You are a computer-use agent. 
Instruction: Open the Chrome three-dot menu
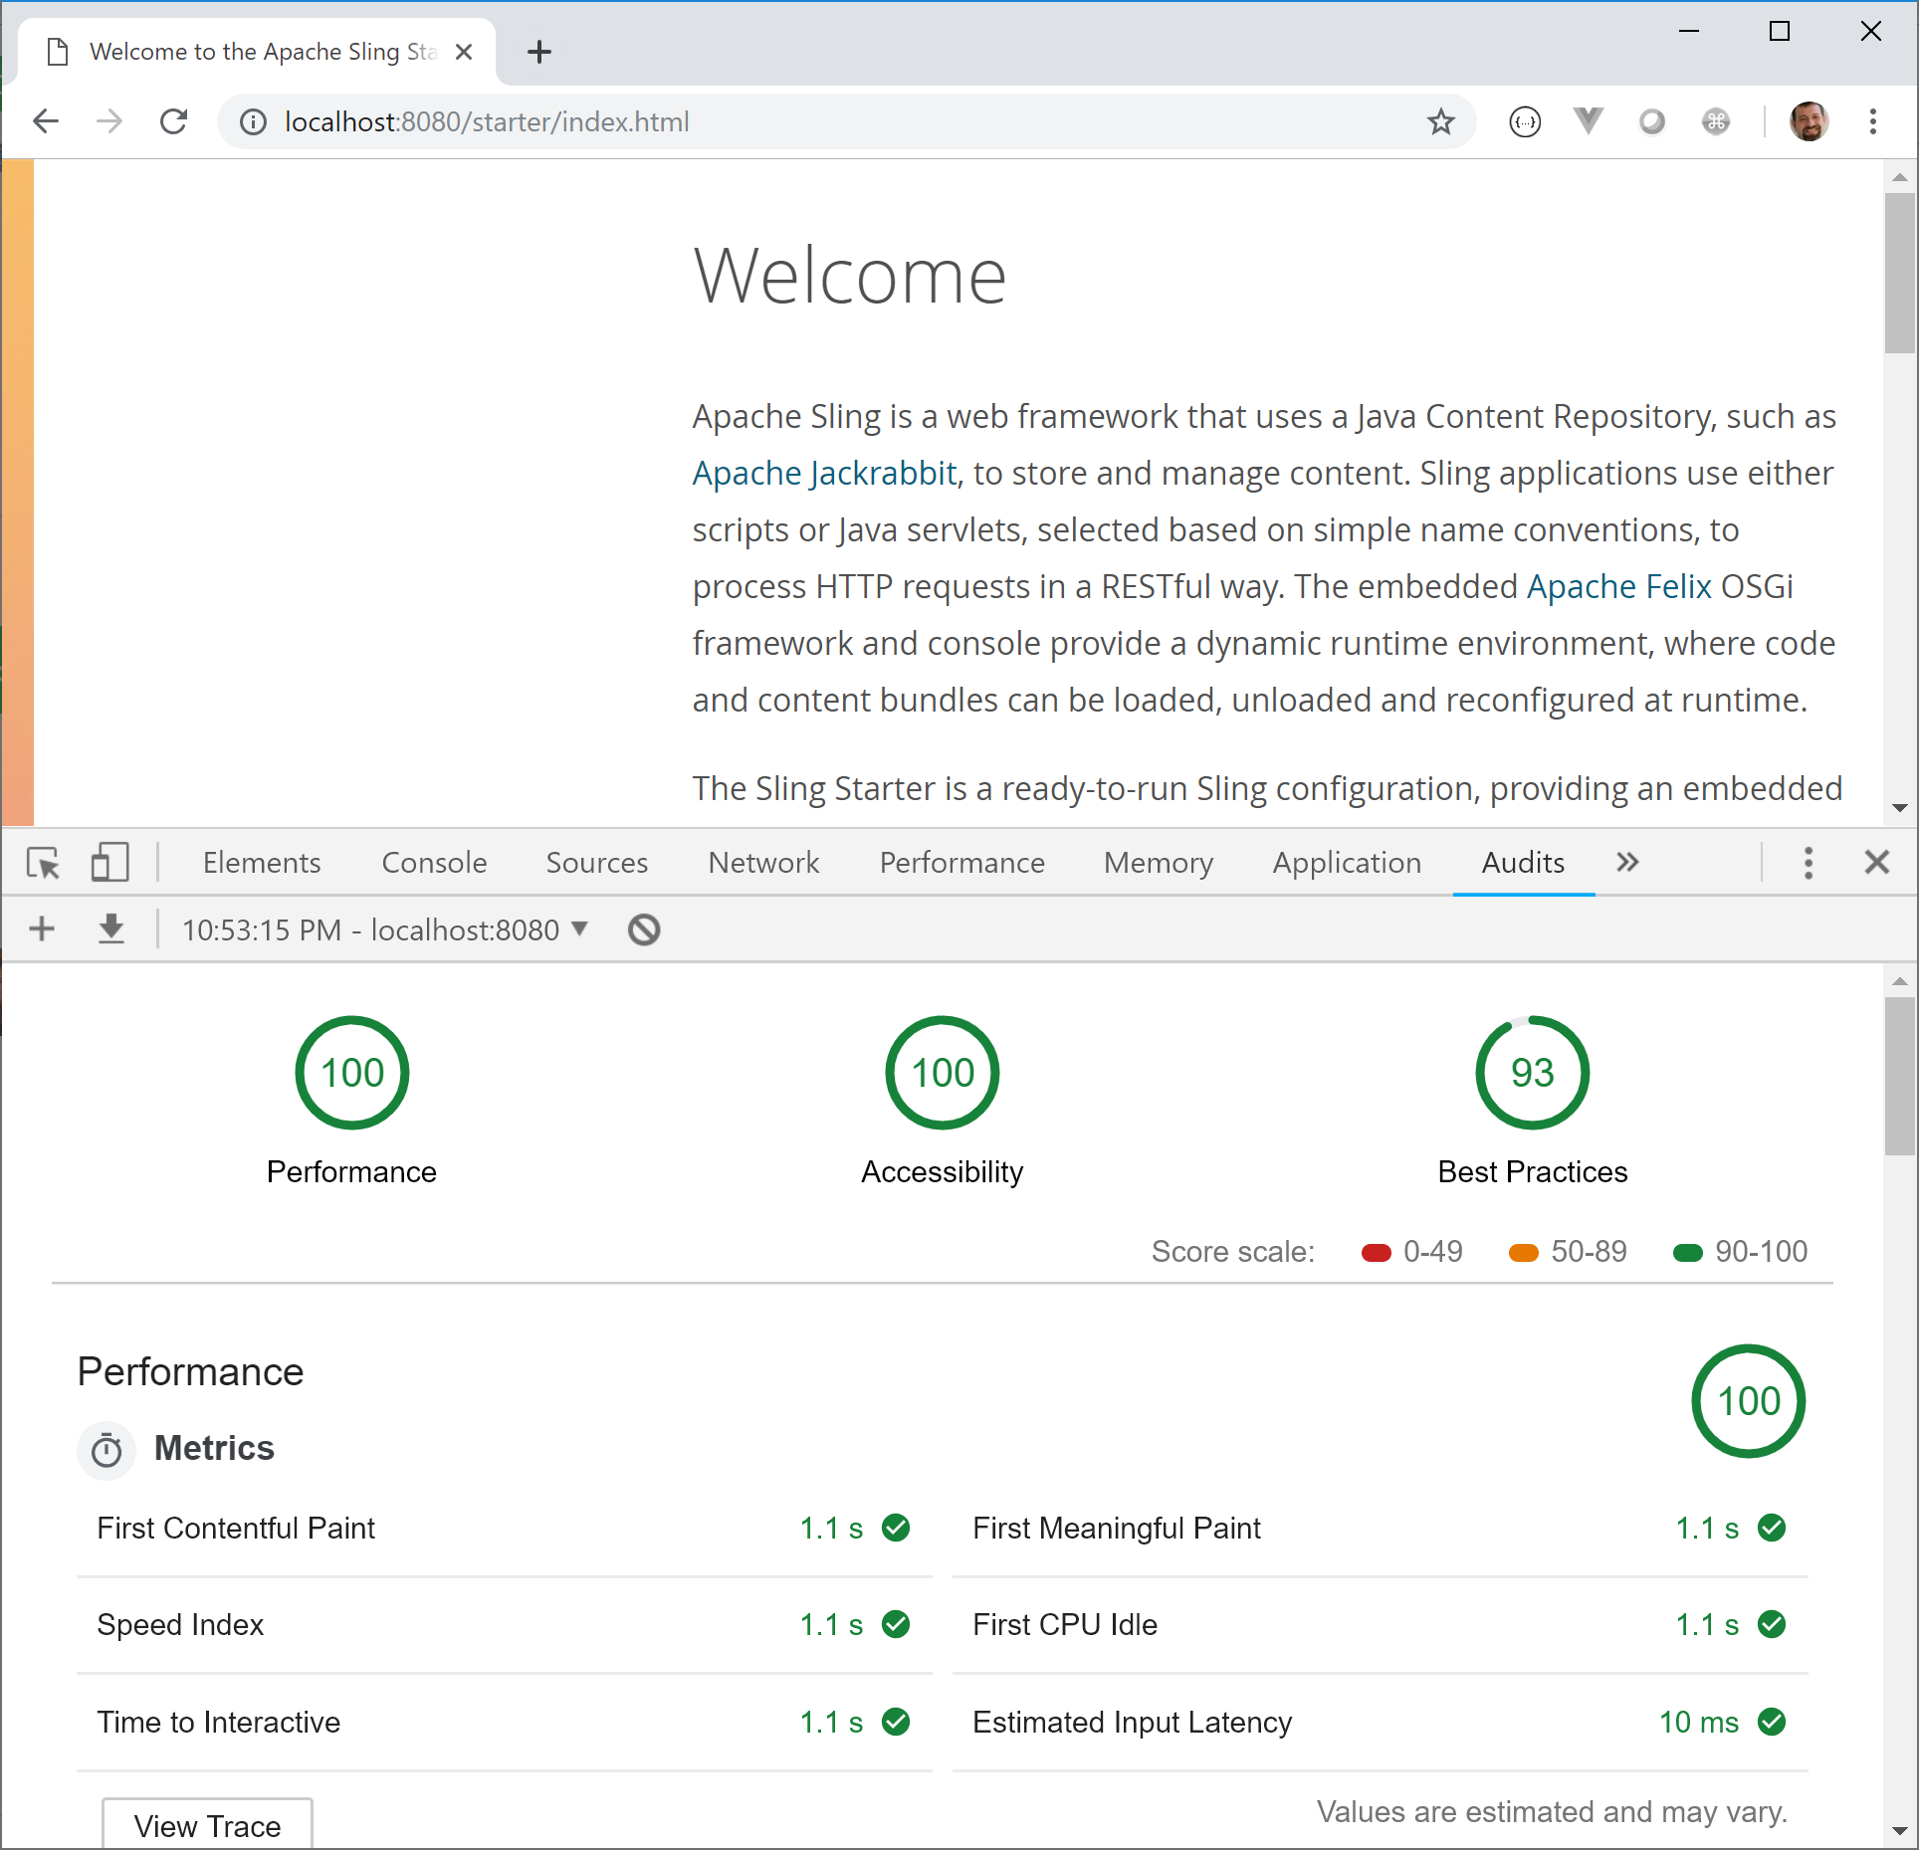[1872, 122]
